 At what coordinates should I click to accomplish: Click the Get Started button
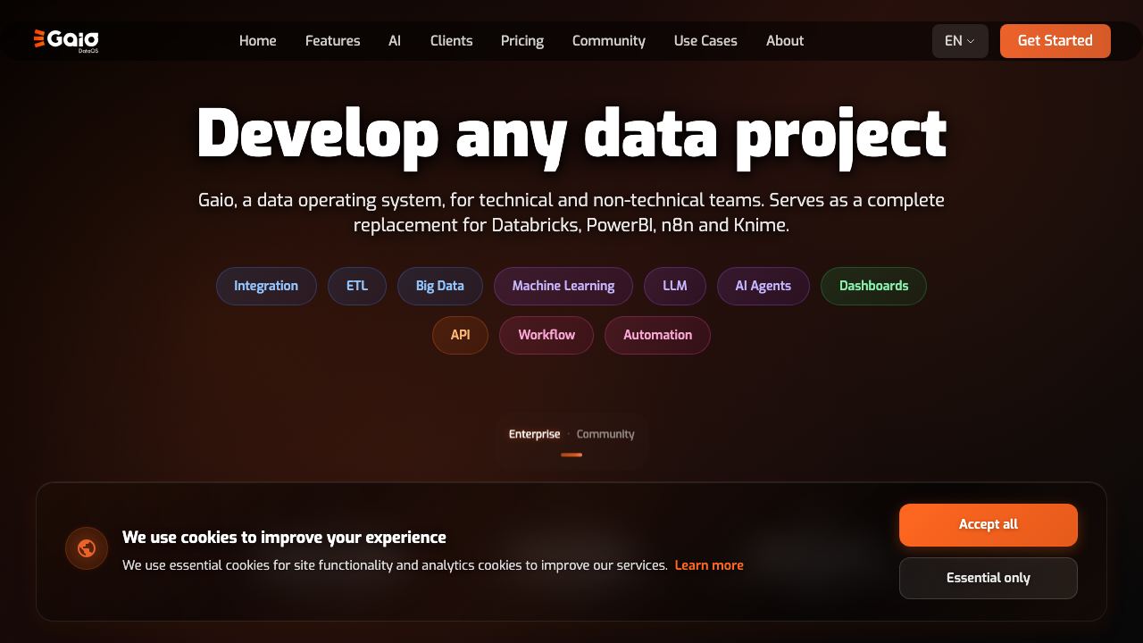[1055, 41]
